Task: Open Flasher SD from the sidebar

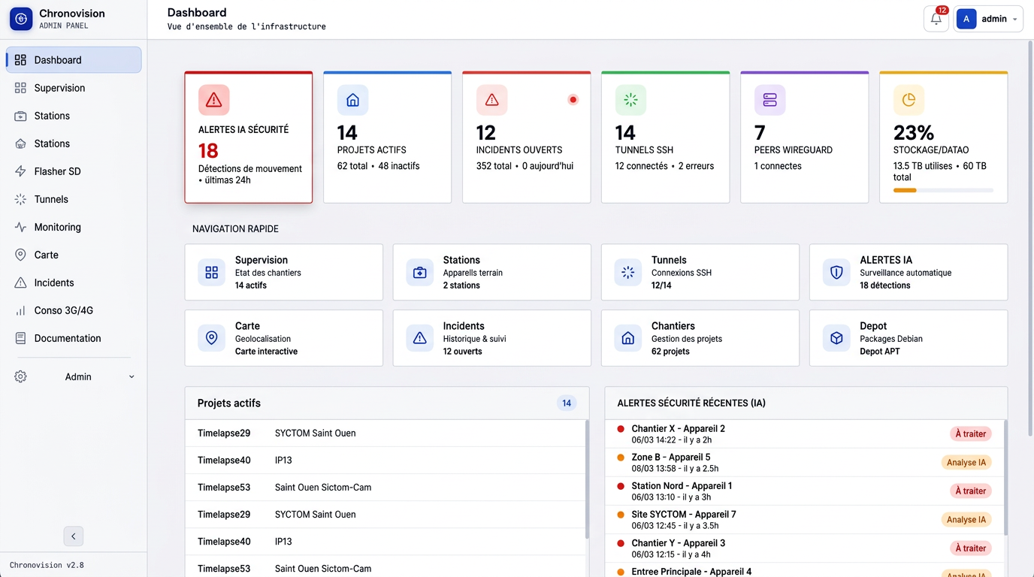Action: click(x=57, y=171)
